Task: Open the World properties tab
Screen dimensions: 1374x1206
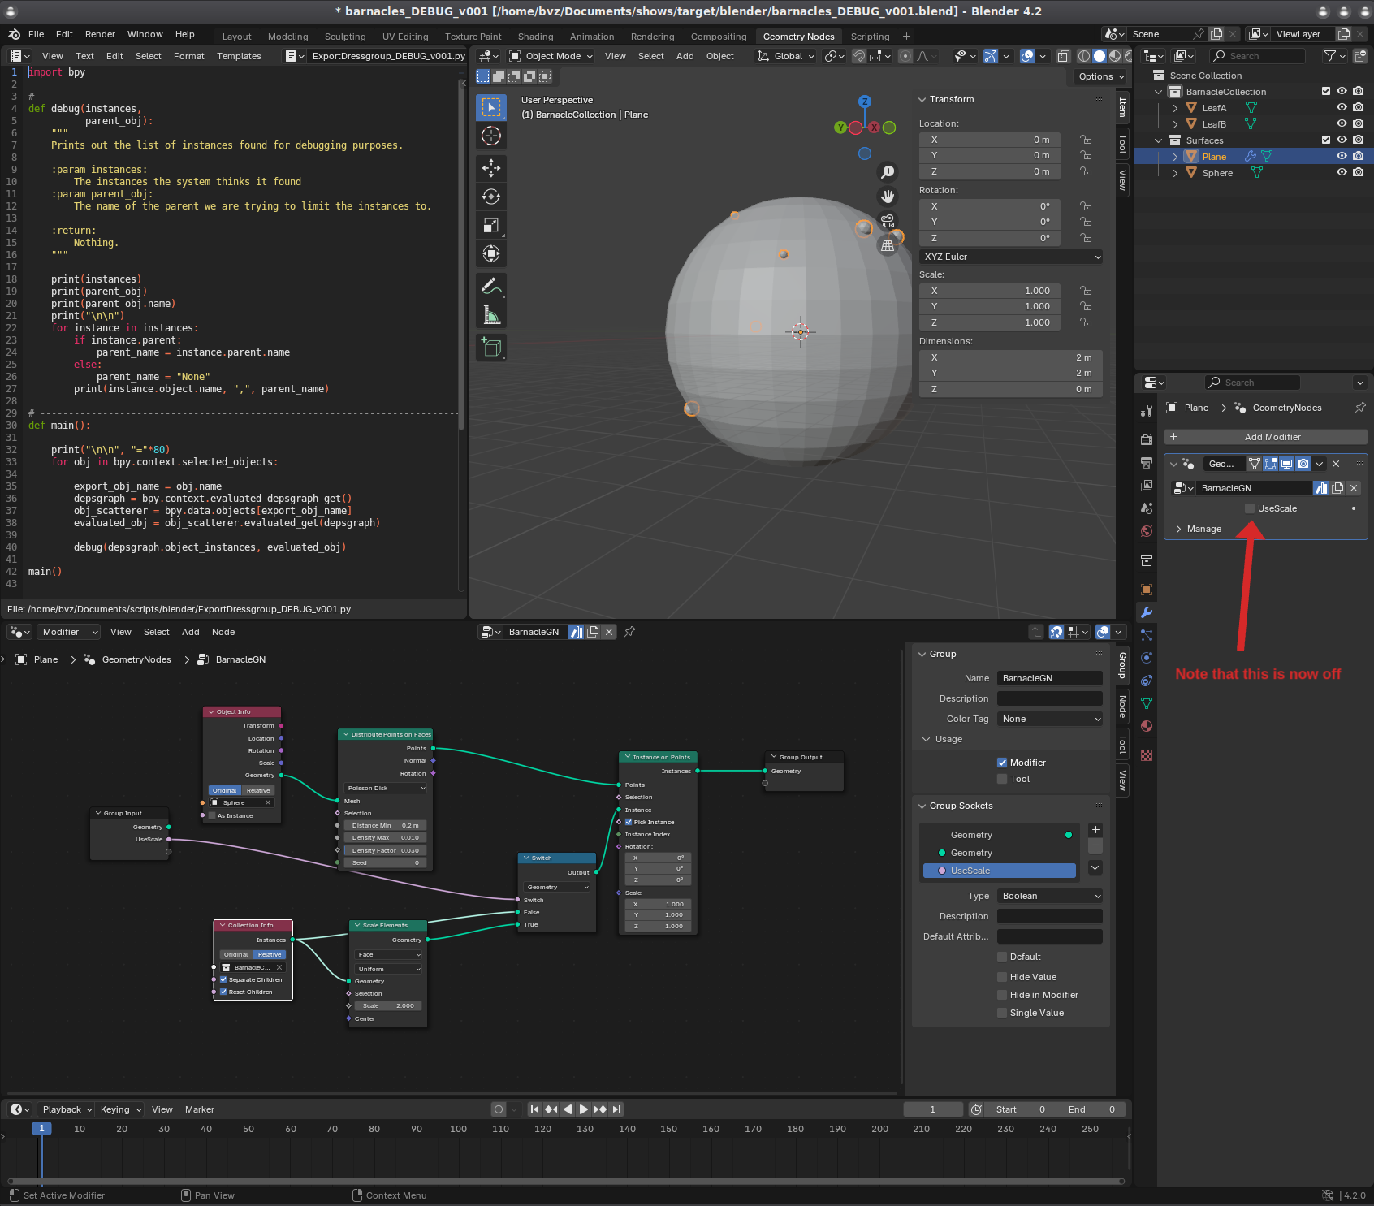Action: (x=1147, y=531)
